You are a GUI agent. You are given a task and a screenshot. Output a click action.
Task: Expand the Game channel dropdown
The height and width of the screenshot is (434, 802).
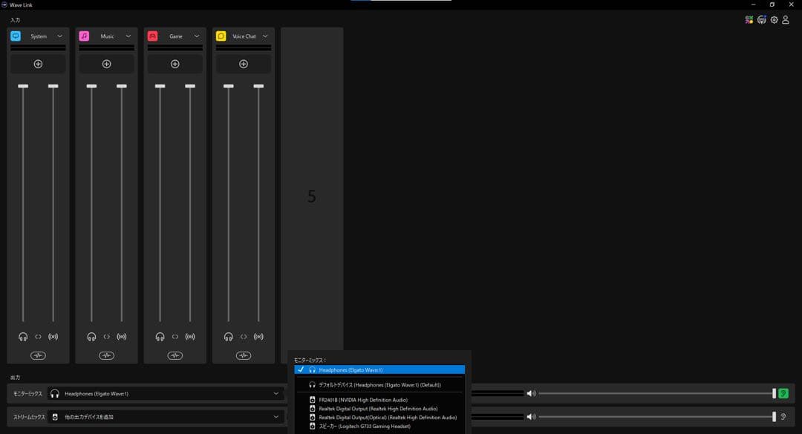tap(196, 36)
